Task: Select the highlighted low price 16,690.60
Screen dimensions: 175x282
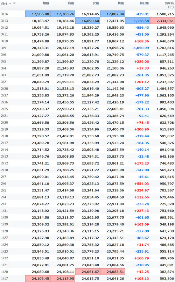Action: coord(87,21)
